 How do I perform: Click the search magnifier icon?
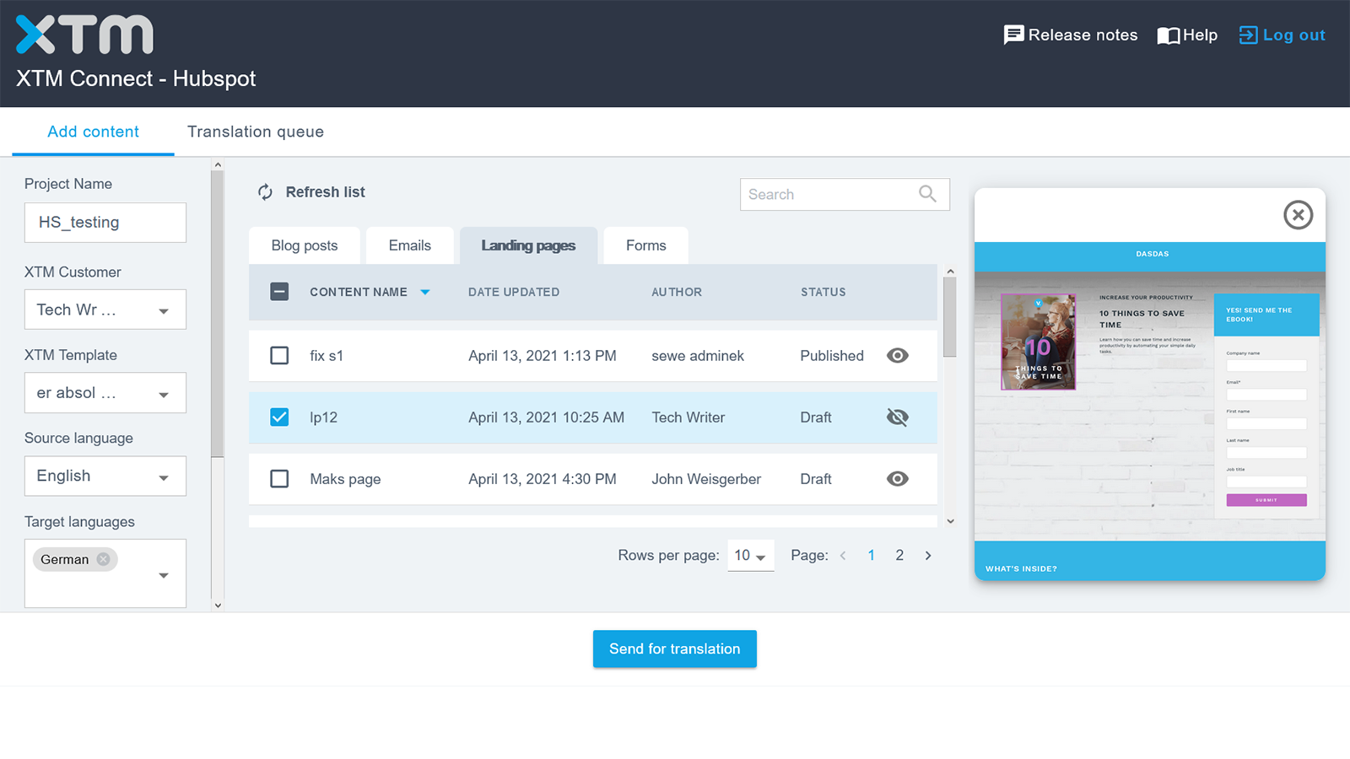[x=927, y=194]
